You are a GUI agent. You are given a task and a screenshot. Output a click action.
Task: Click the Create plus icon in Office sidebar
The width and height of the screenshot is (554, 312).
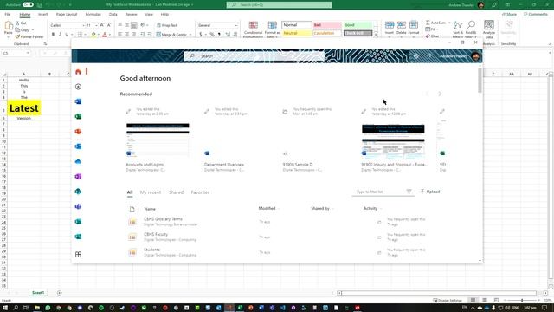click(x=78, y=87)
